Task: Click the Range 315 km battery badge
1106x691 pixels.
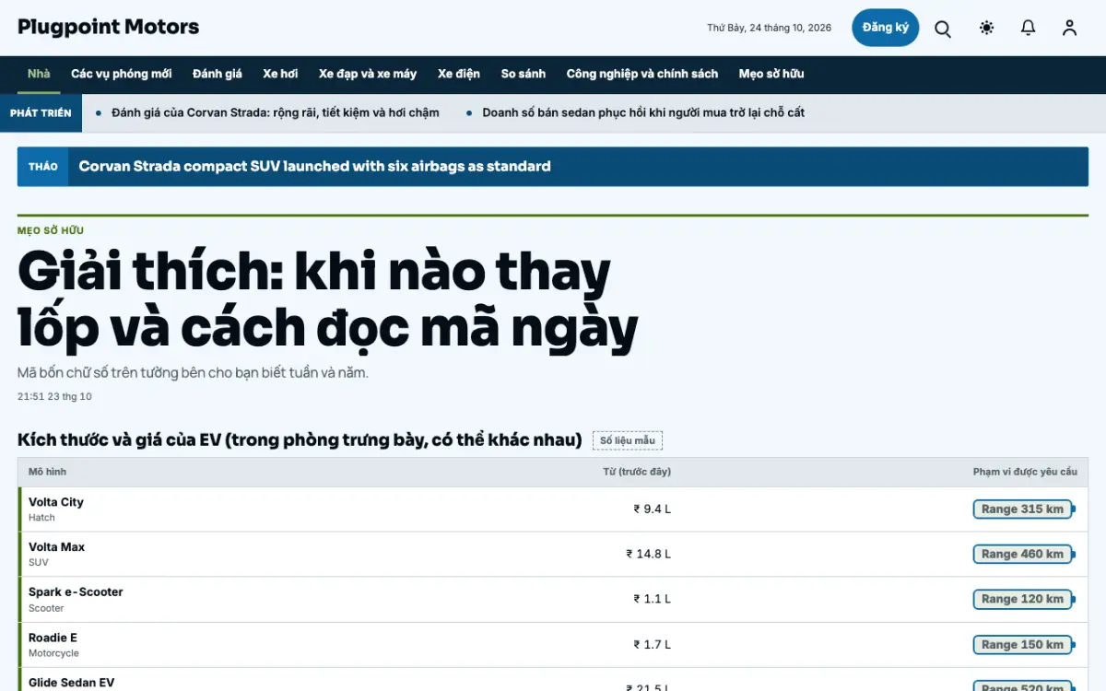Action: tap(1024, 509)
